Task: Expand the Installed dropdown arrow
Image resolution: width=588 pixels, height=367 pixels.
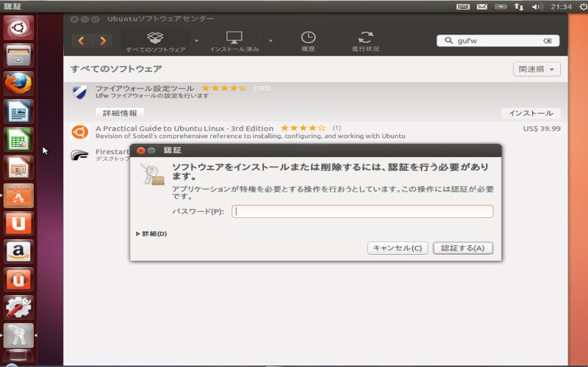Action: [x=270, y=41]
